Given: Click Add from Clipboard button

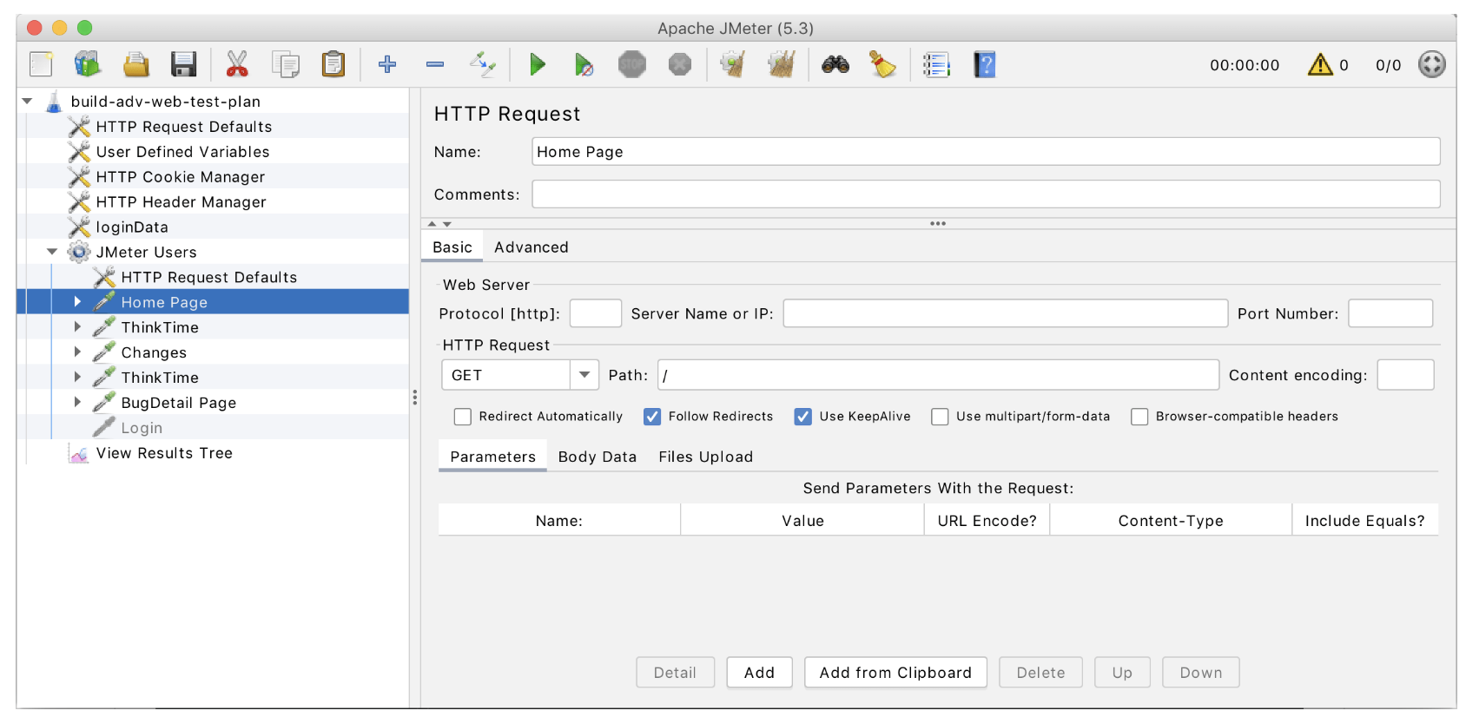Looking at the screenshot, I should [x=895, y=673].
